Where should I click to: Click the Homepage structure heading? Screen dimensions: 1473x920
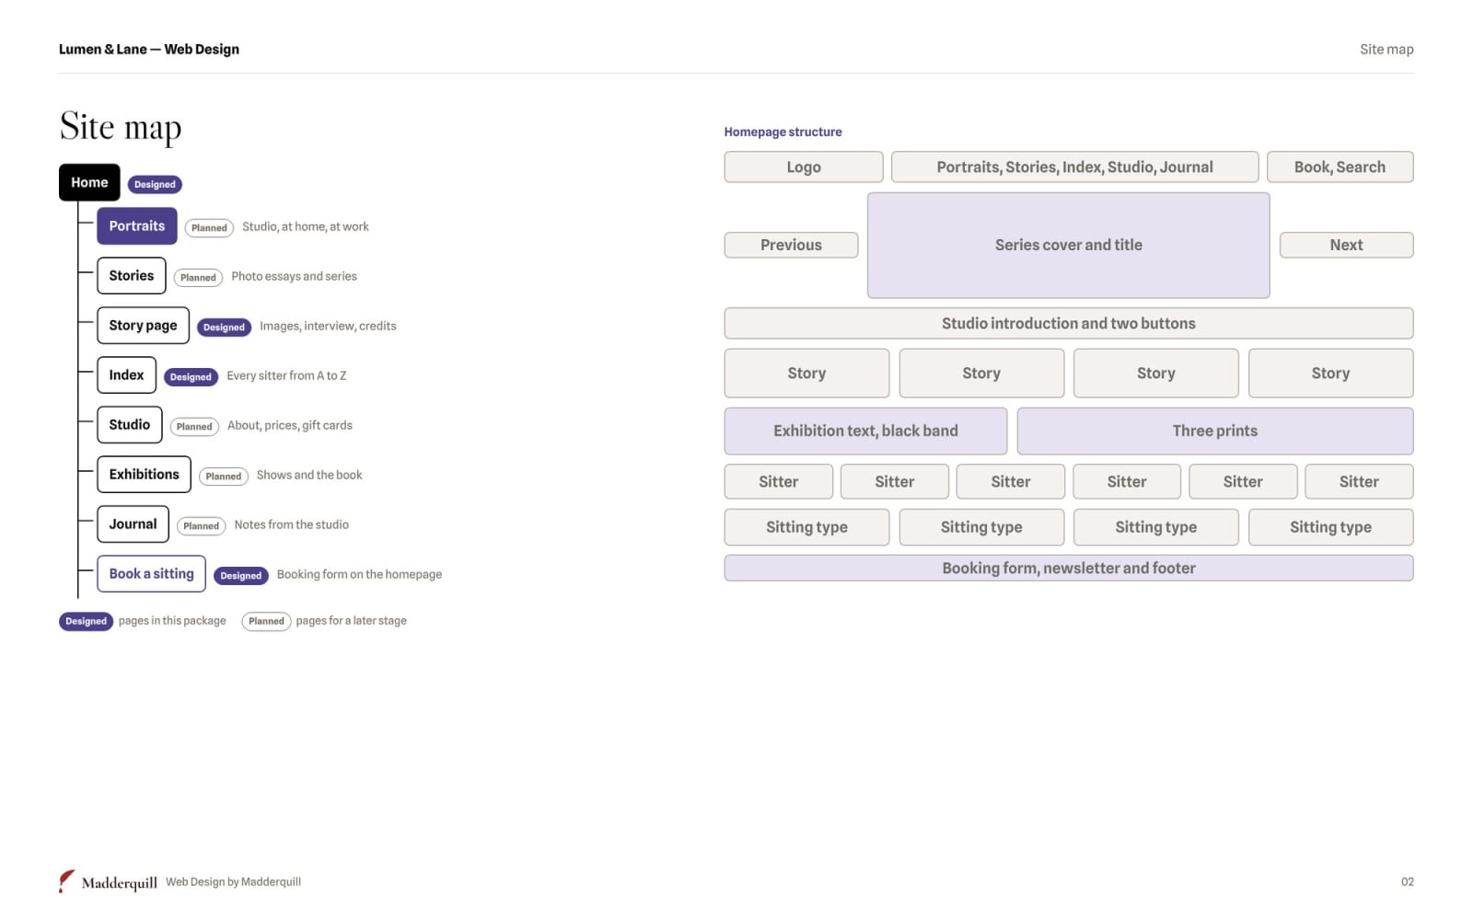click(x=783, y=132)
